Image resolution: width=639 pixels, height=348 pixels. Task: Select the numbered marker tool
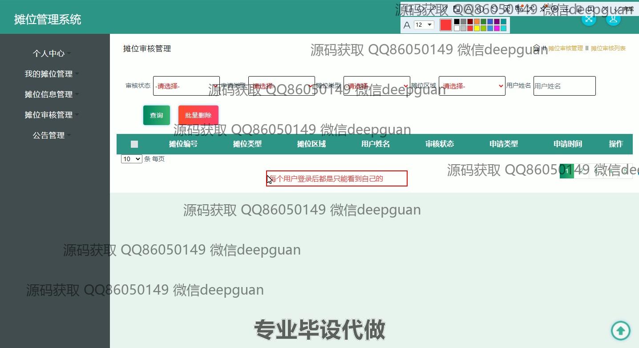[x=480, y=9]
